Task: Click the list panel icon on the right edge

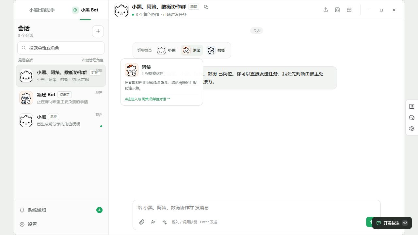Action: coord(412,106)
